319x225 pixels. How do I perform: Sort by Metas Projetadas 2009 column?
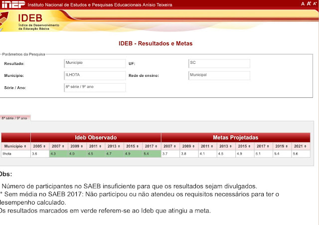pyautogui.click(x=189, y=146)
